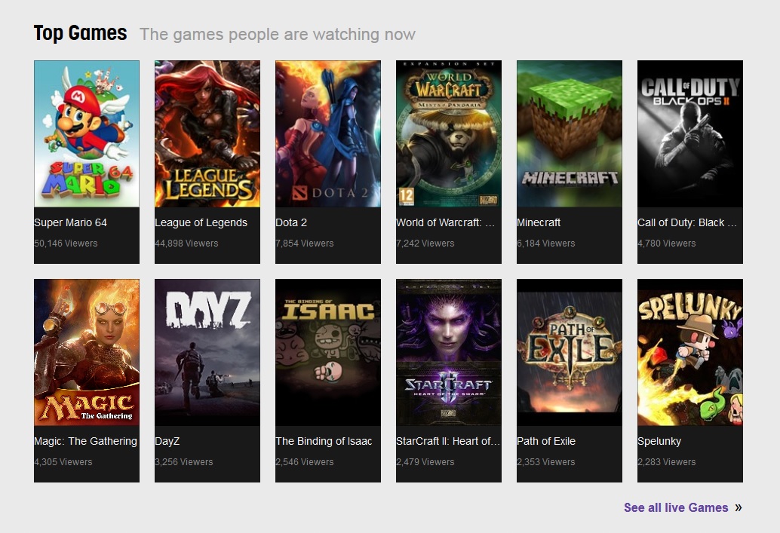Click the "2,479 Viewers" count
Screen dimensions: 780x533
coord(425,462)
